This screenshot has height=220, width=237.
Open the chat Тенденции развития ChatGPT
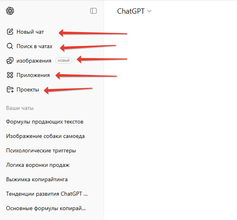[x=46, y=194]
